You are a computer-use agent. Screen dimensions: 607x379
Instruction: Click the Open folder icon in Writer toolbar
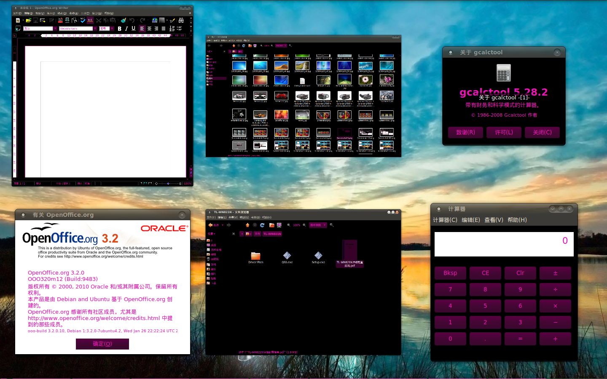pos(28,20)
